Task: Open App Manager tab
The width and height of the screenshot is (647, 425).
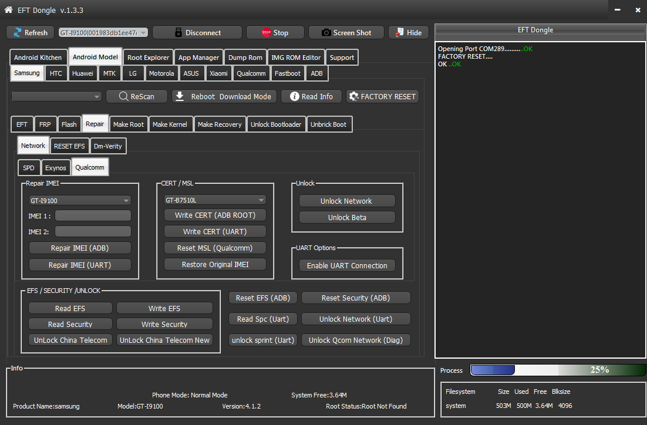Action: 198,58
